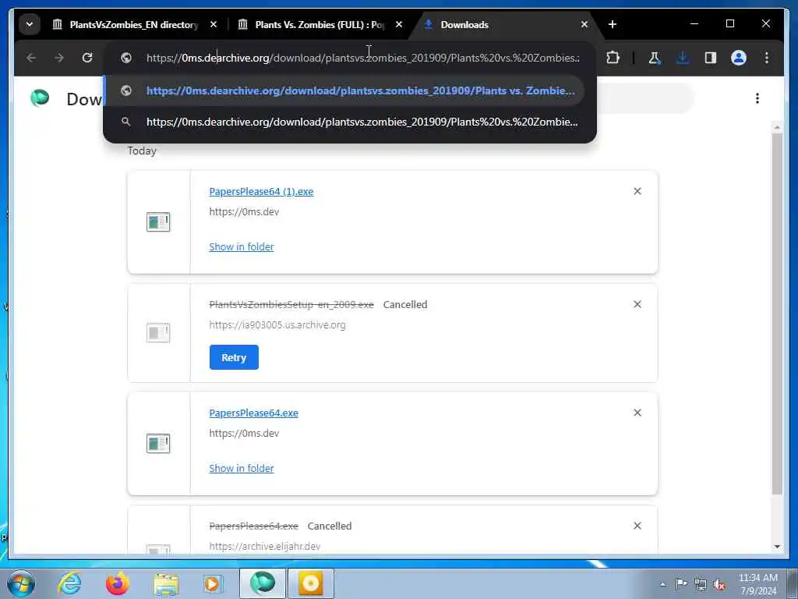The image size is (798, 599).
Task: Open the Action Center flag icon
Action: click(x=681, y=583)
